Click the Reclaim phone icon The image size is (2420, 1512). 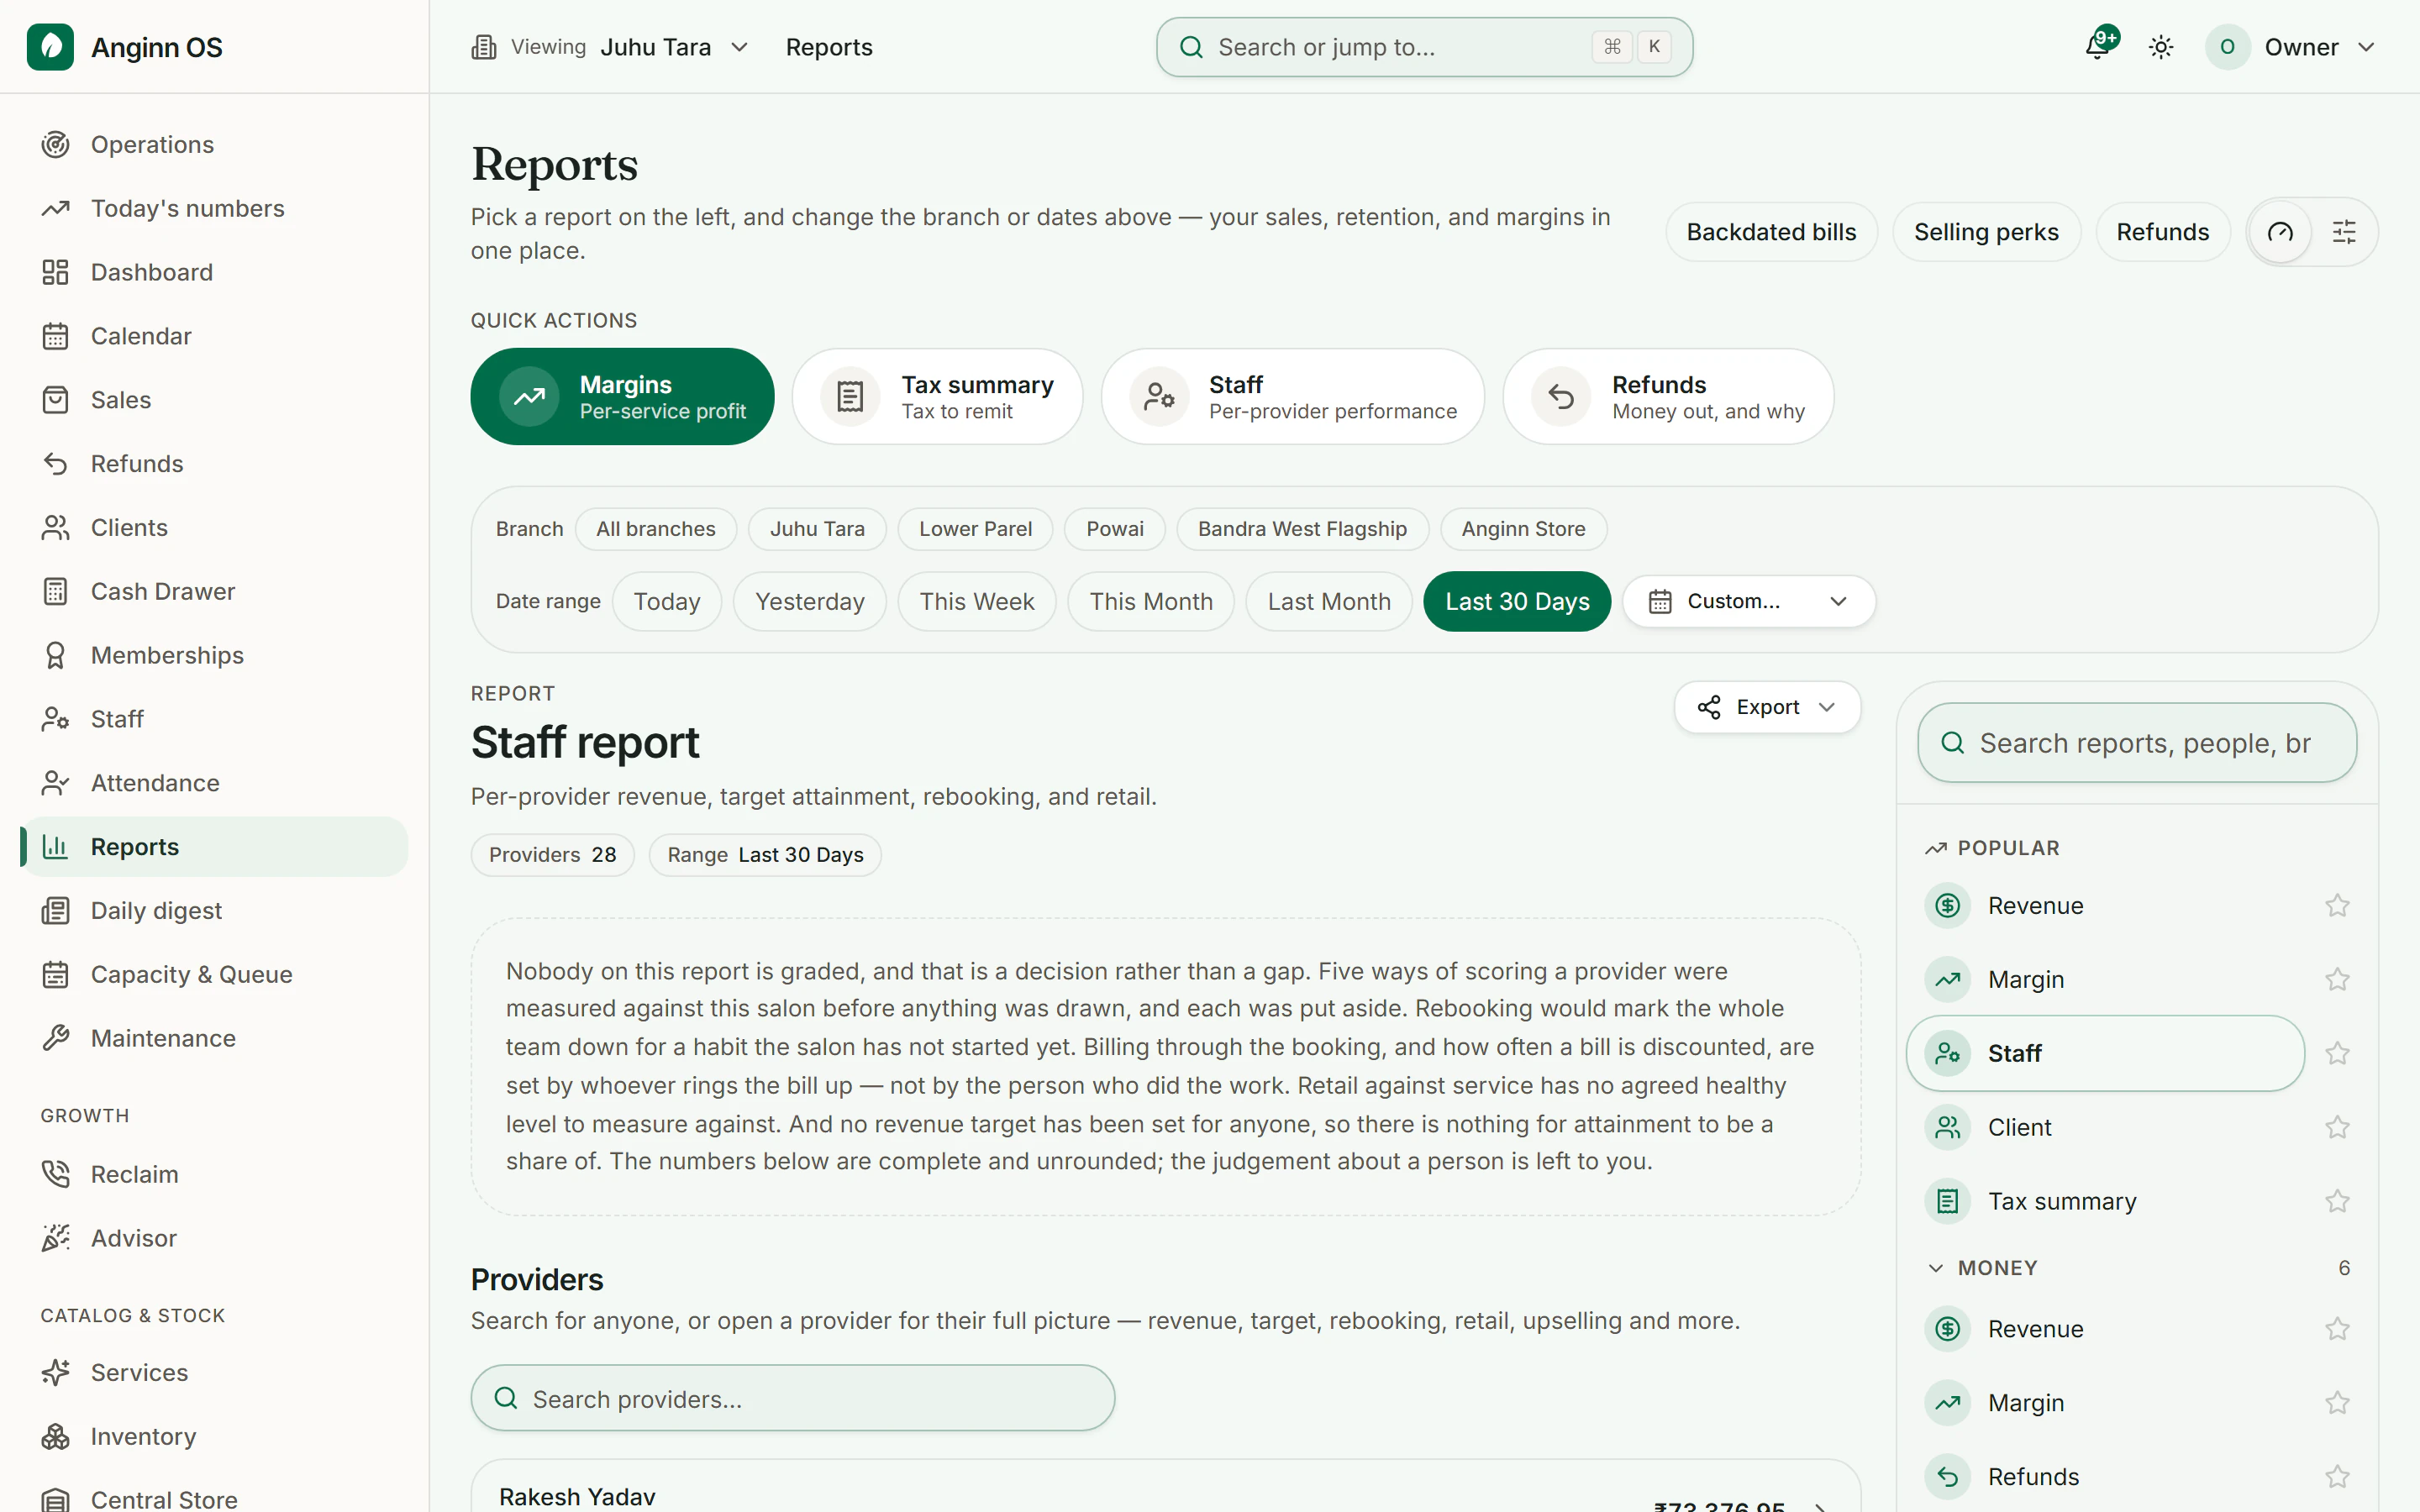tap(56, 1174)
